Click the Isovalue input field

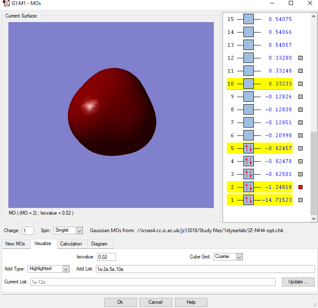tap(106, 257)
